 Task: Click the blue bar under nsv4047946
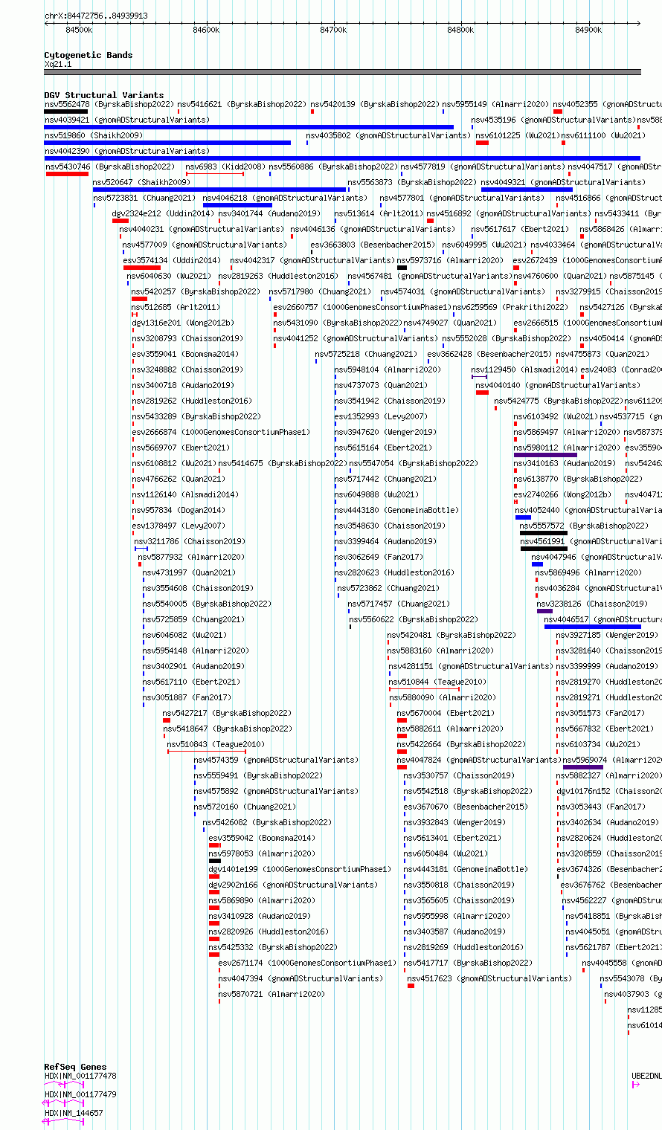pos(537,564)
